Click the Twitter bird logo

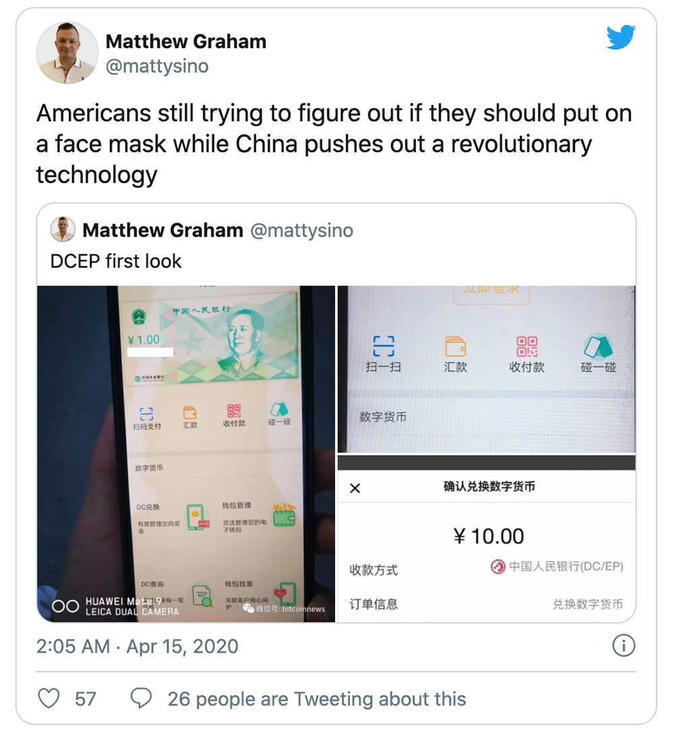[621, 37]
